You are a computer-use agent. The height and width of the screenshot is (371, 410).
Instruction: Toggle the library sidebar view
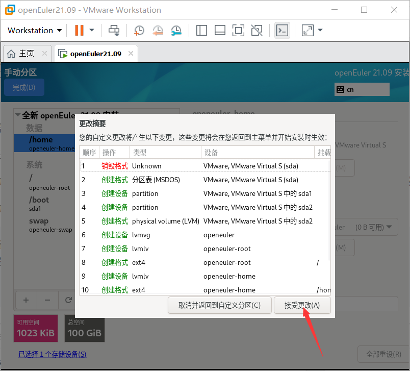tap(201, 30)
